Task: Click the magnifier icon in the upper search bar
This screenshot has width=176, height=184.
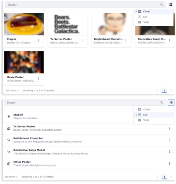Action: (162, 5)
